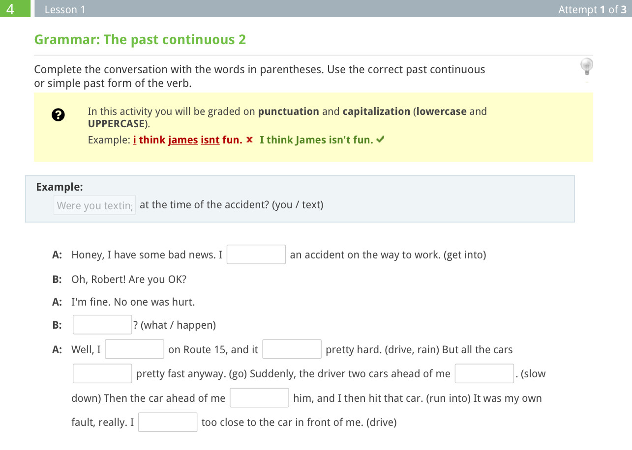Select the blank before 'pretty hard'

[x=292, y=349]
